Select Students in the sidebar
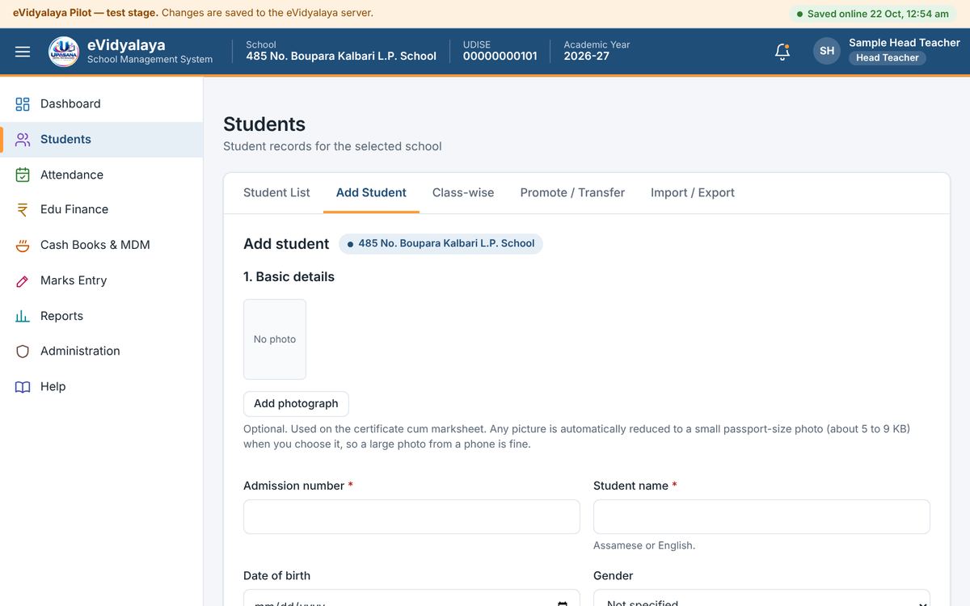This screenshot has width=970, height=606. coord(102,139)
